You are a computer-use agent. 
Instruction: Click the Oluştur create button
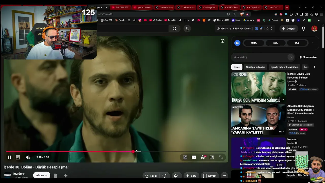[x=289, y=29]
